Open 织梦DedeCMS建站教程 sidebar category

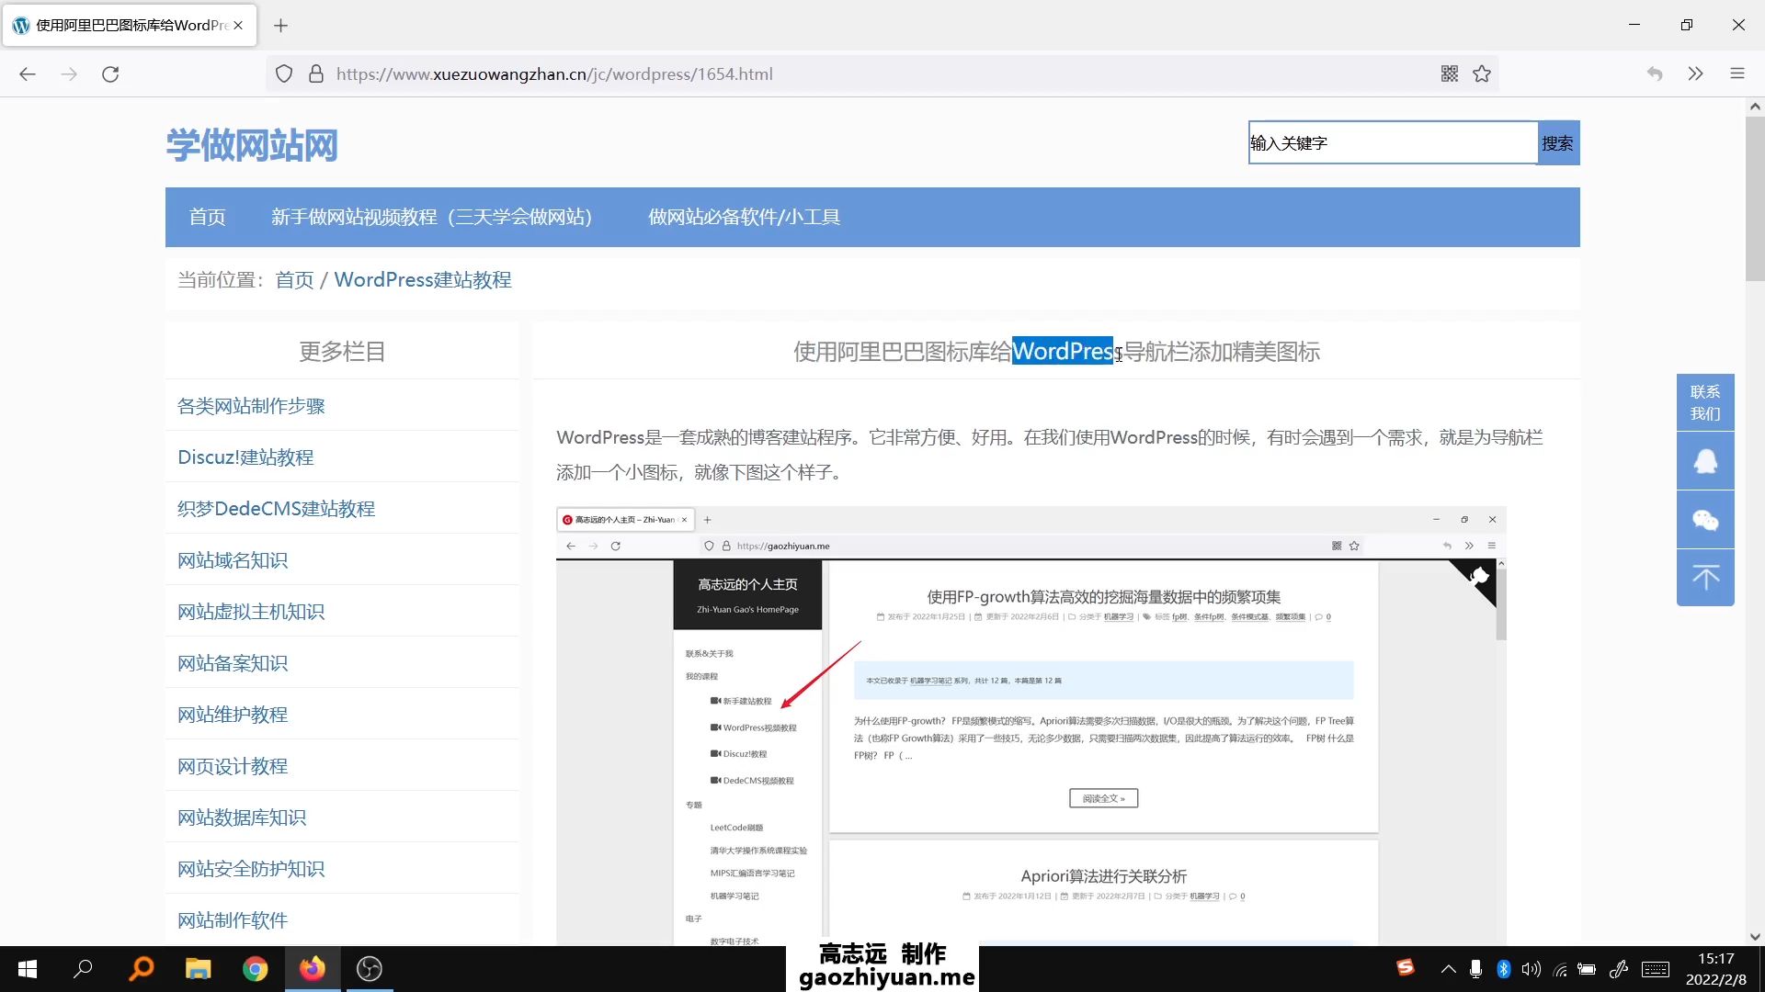[276, 509]
